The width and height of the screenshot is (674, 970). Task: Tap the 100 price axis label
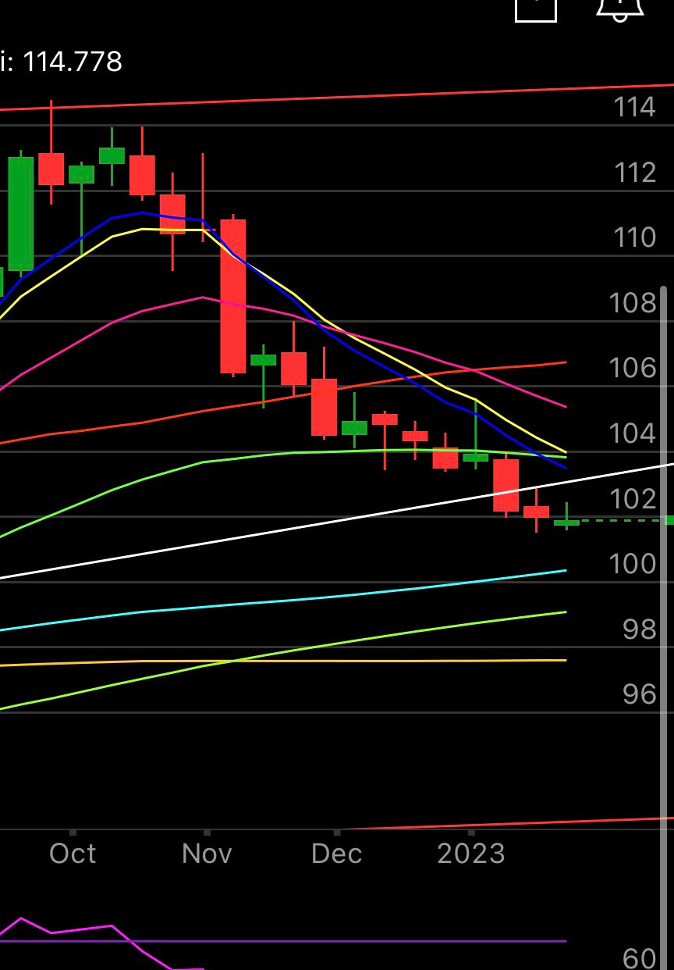633,563
